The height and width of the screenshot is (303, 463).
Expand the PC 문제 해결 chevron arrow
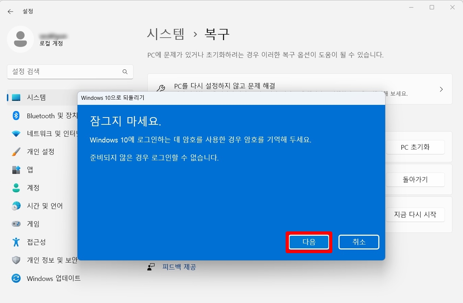coord(441,89)
